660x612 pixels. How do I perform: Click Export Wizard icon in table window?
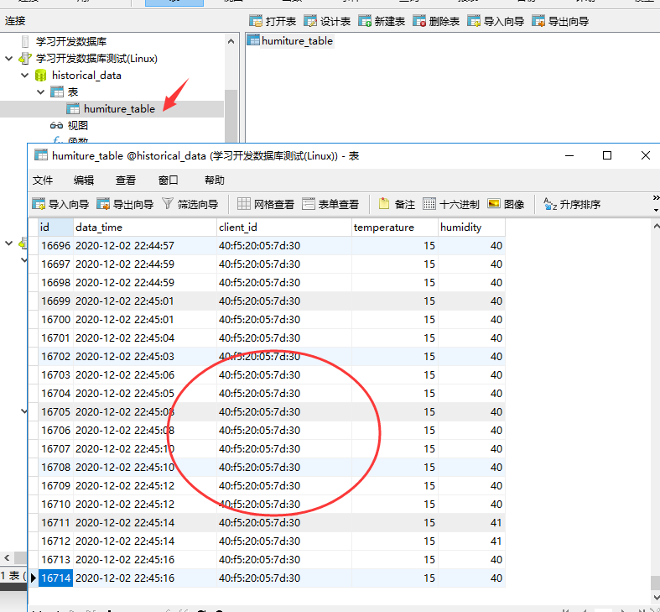[x=103, y=204]
